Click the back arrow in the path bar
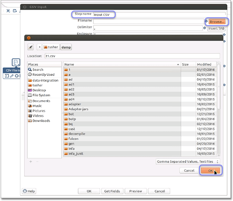Screen dimensions: 233x201 tap(39, 47)
